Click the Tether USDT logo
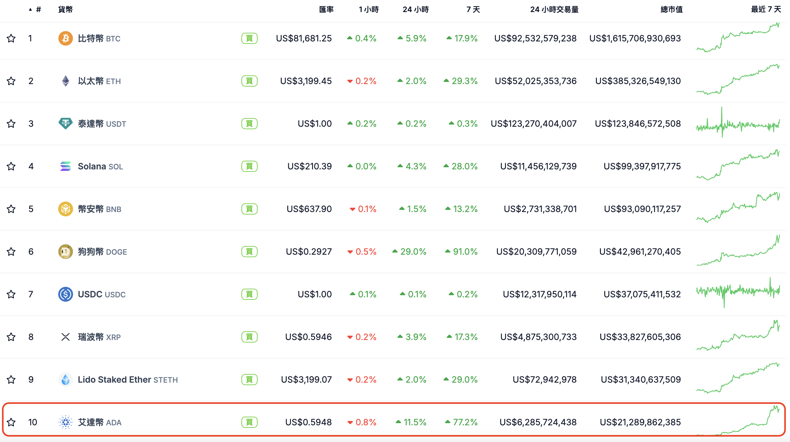The width and height of the screenshot is (790, 442). point(65,124)
